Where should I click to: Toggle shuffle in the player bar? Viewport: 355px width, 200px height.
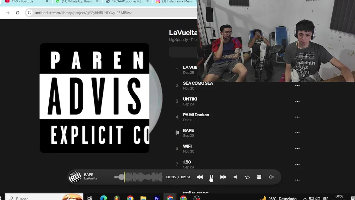[x=235, y=177]
